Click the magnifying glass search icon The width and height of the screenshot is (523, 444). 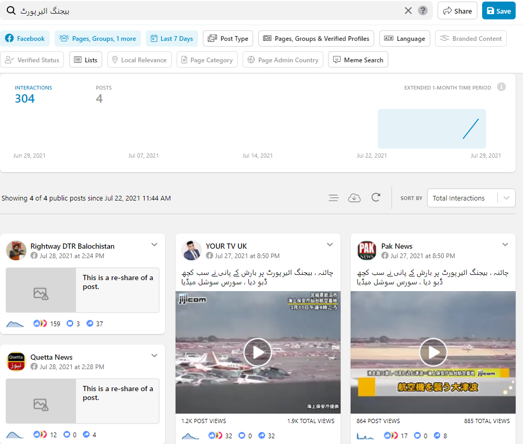pos(10,11)
